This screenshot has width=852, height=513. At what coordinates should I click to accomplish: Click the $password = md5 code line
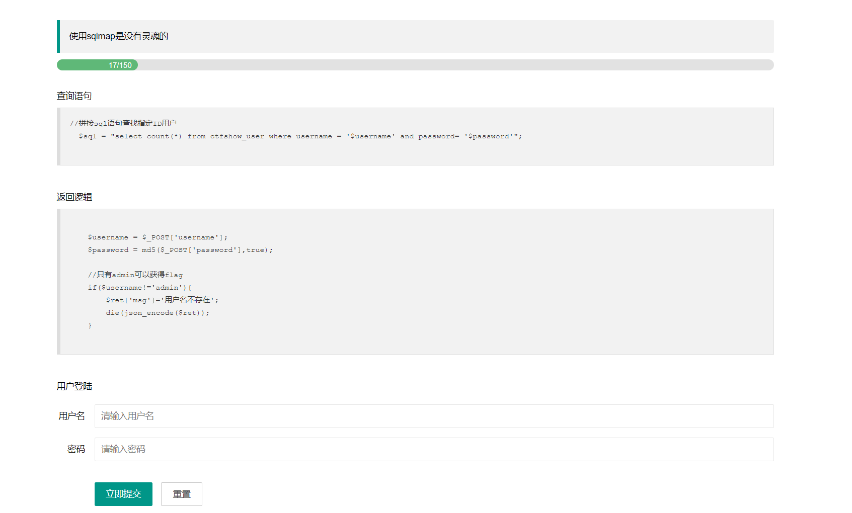pyautogui.click(x=180, y=250)
